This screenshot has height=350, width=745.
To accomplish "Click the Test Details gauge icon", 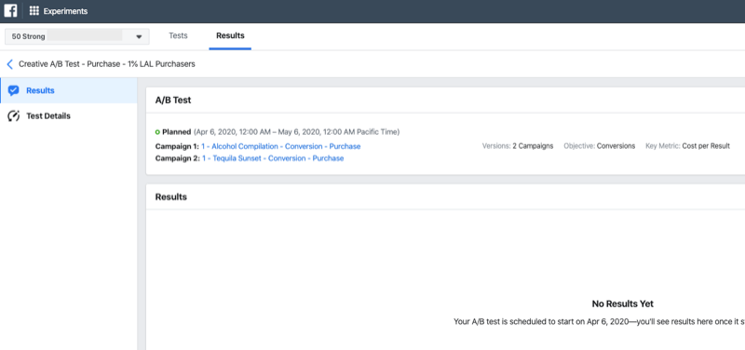I will (14, 116).
